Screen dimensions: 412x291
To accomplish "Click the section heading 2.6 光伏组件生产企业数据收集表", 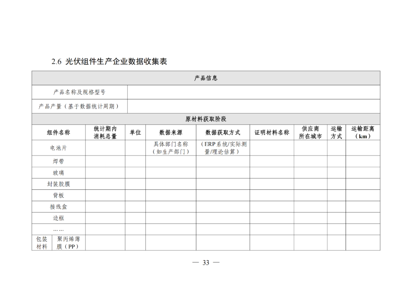I will point(109,62).
